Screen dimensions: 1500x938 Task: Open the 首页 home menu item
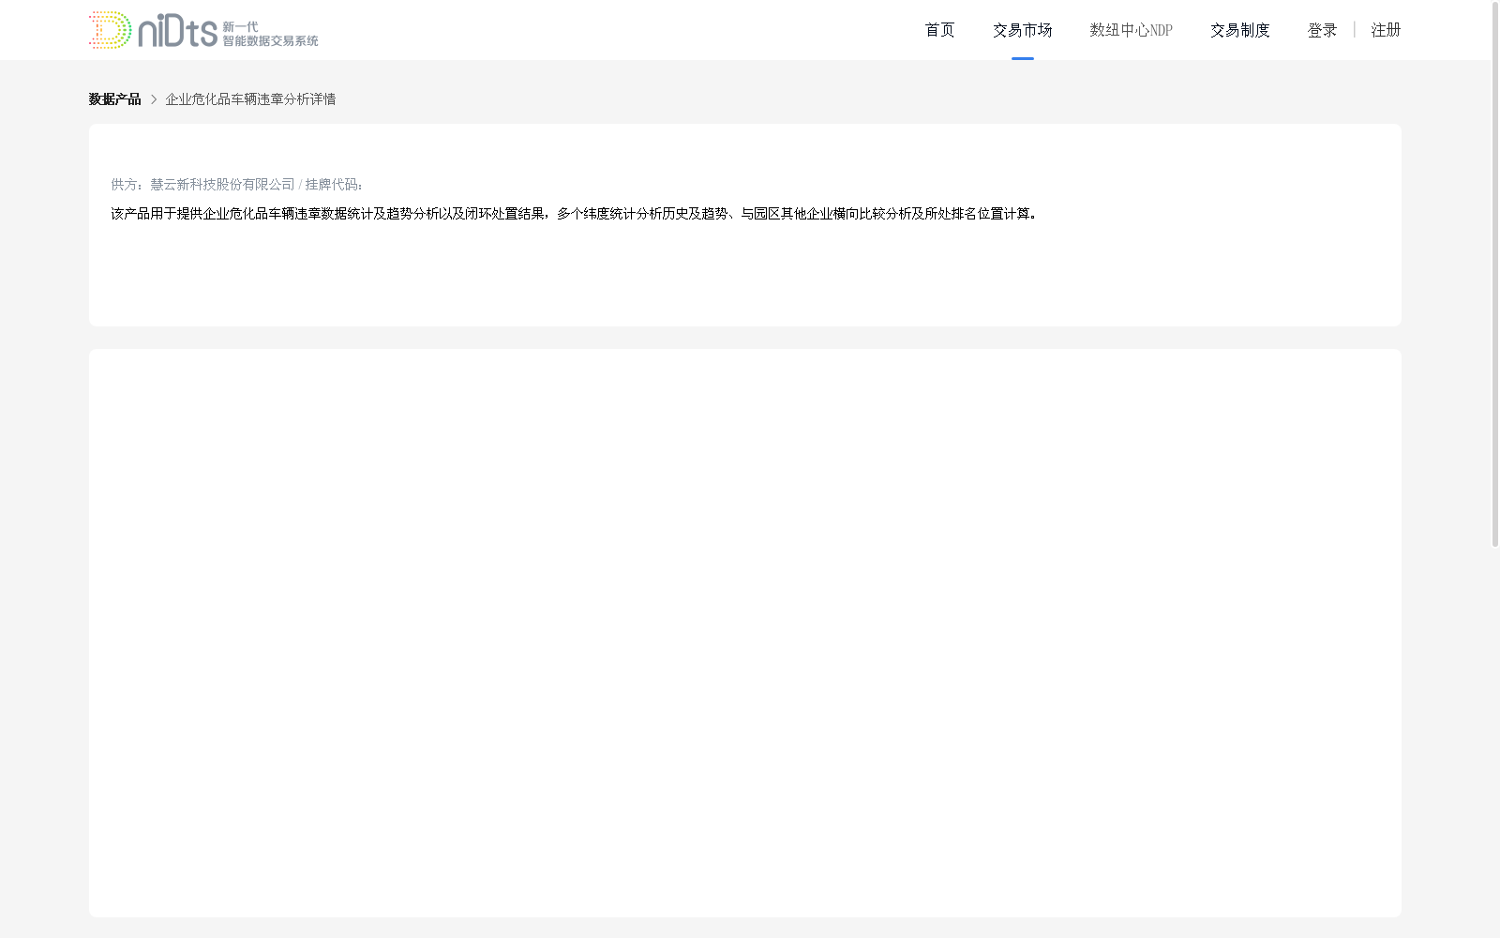click(x=939, y=30)
